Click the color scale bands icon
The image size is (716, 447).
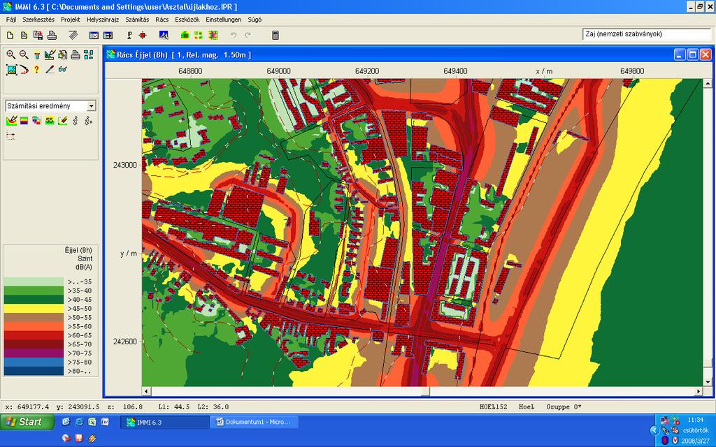(24, 120)
